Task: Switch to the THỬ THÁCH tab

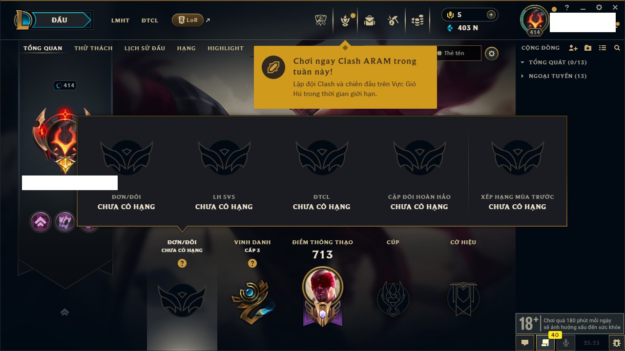Action: coord(93,48)
